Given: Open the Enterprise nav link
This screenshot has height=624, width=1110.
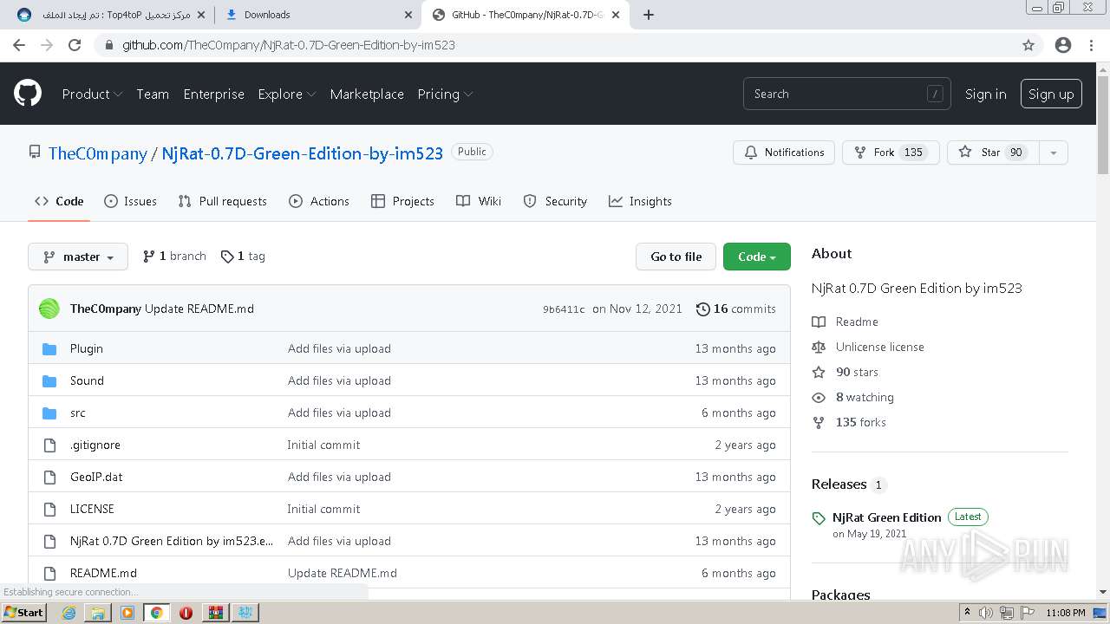Looking at the screenshot, I should pos(213,94).
